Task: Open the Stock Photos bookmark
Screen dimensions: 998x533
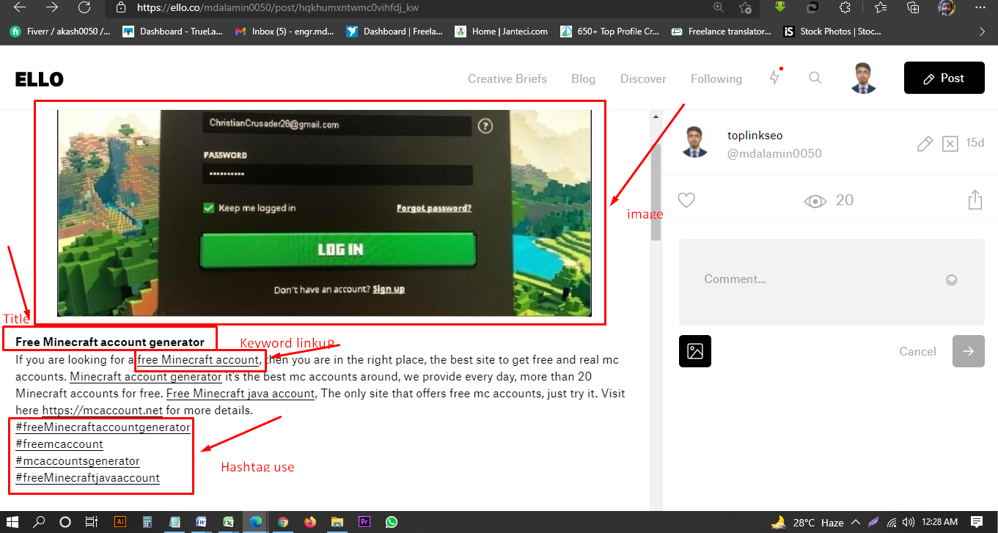Action: (x=832, y=32)
